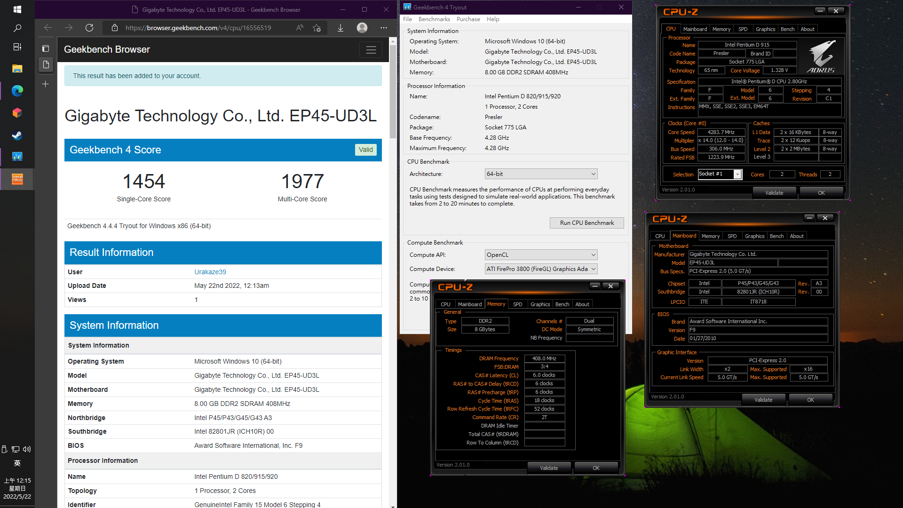Image resolution: width=903 pixels, height=508 pixels.
Task: Minimize the top CPU-Z CPU window
Action: tap(820, 11)
